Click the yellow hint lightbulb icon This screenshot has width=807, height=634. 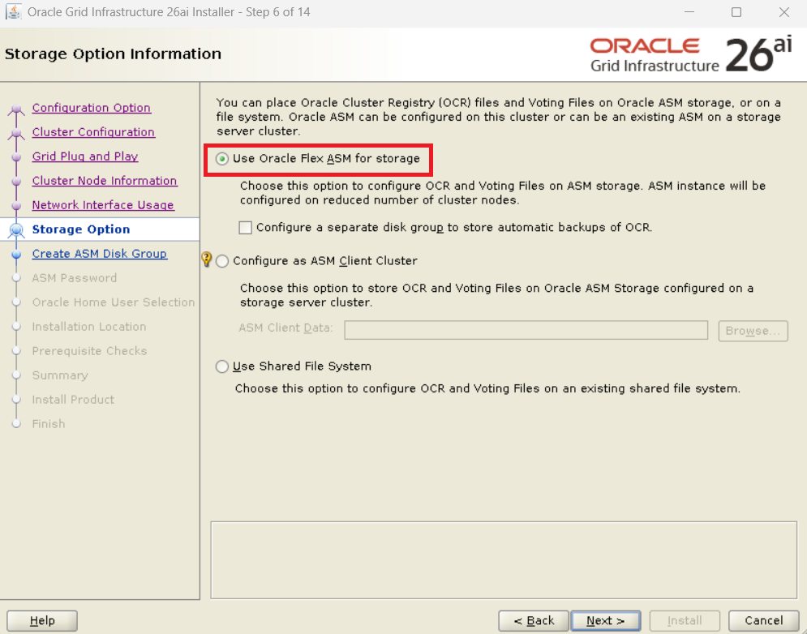(x=206, y=260)
